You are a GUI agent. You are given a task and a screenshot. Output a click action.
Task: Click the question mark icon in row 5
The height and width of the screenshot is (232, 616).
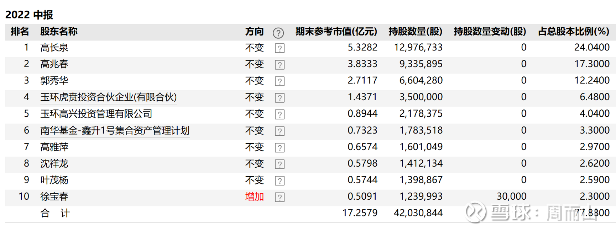point(280,114)
